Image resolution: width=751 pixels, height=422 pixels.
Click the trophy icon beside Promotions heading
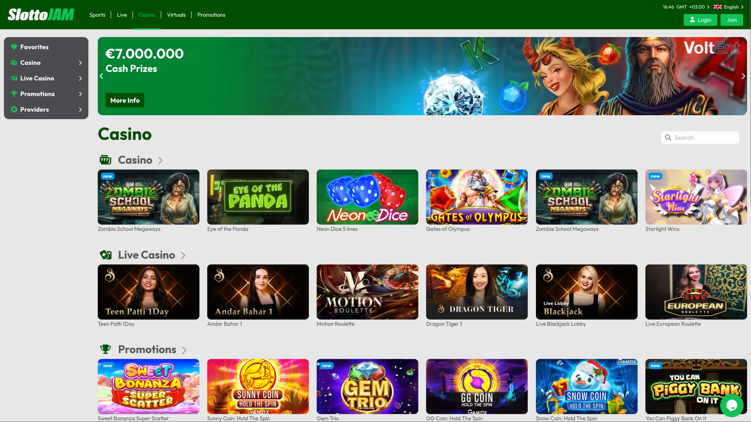tap(106, 349)
